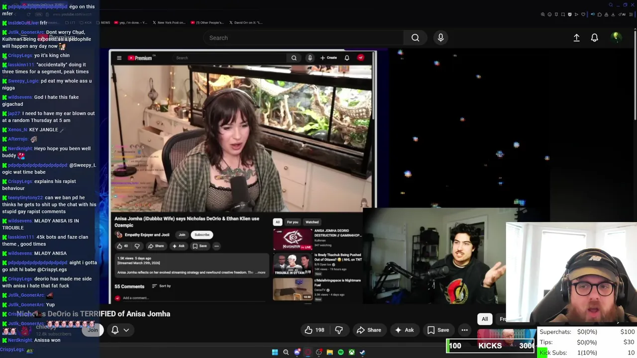This screenshot has height=358, width=637.
Task: Like the embedded video showing 40 likes
Action: click(x=122, y=246)
